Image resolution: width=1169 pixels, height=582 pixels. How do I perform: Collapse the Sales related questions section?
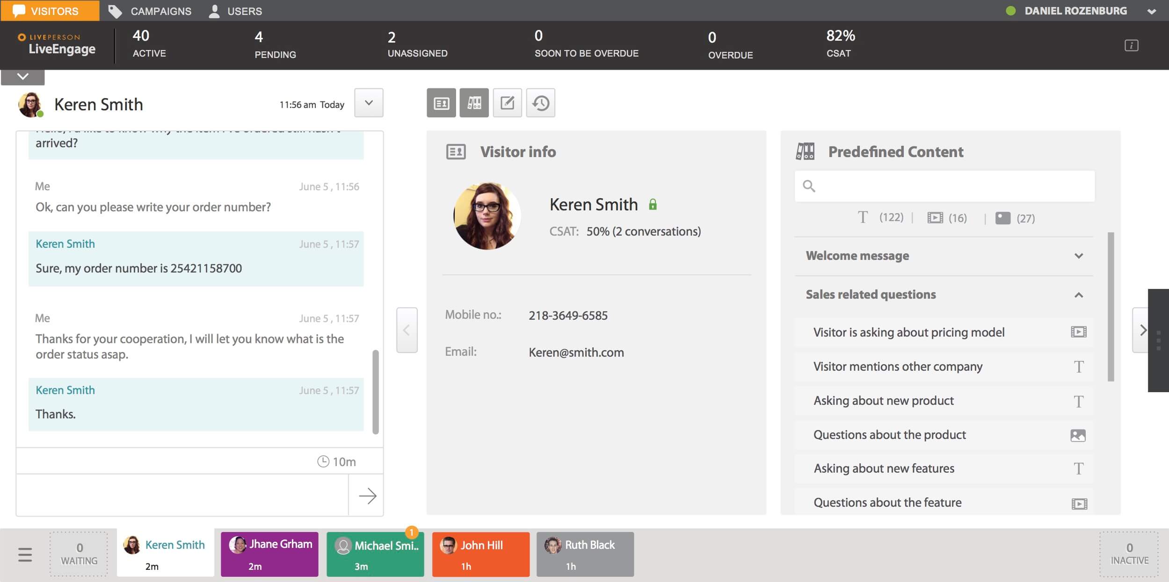[1079, 295]
